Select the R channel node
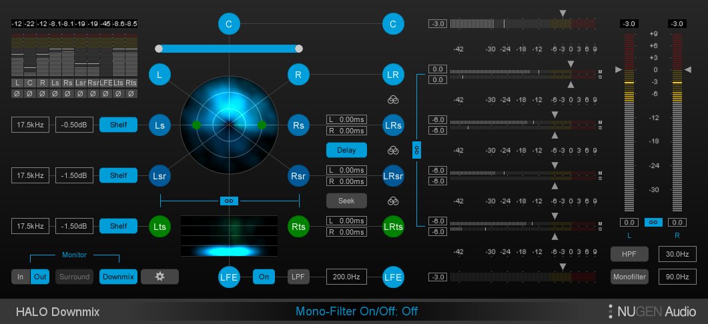Viewport: 708px width, 324px height. (298, 75)
